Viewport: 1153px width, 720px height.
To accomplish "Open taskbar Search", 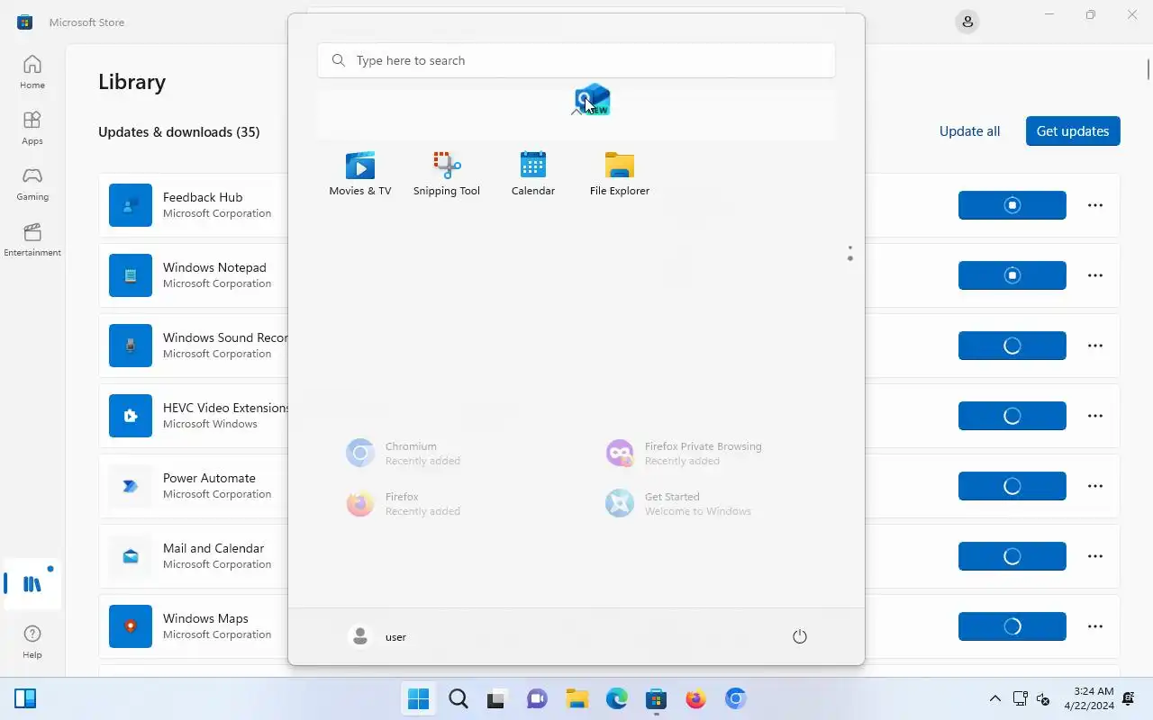I will (458, 698).
